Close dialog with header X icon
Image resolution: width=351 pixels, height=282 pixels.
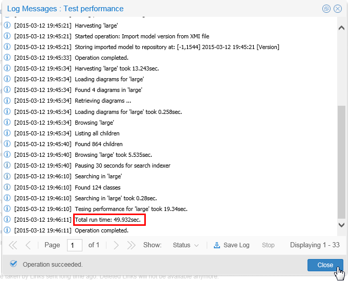coord(338,9)
